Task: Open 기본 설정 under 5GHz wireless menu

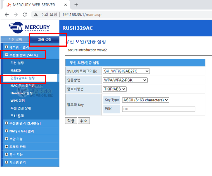Action: click(17, 63)
